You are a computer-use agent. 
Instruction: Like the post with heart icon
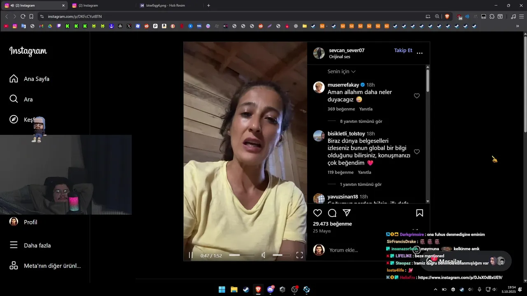click(317, 213)
